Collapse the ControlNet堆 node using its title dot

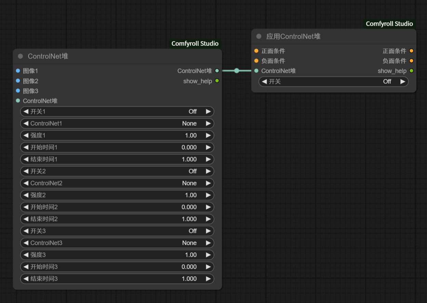click(20, 56)
